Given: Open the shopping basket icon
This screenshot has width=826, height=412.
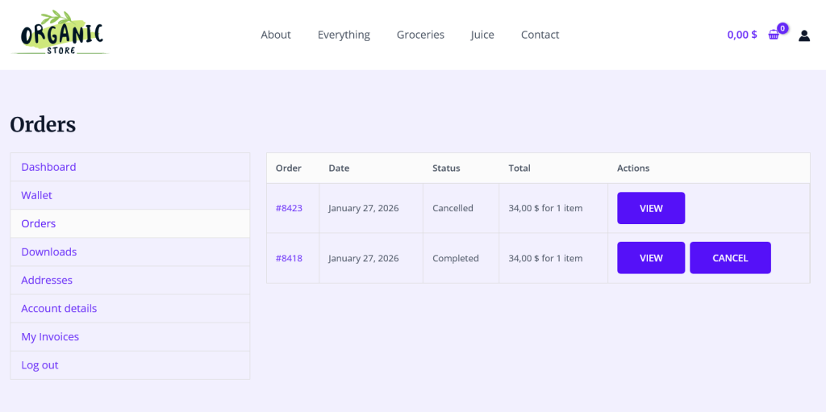Looking at the screenshot, I should coord(774,35).
